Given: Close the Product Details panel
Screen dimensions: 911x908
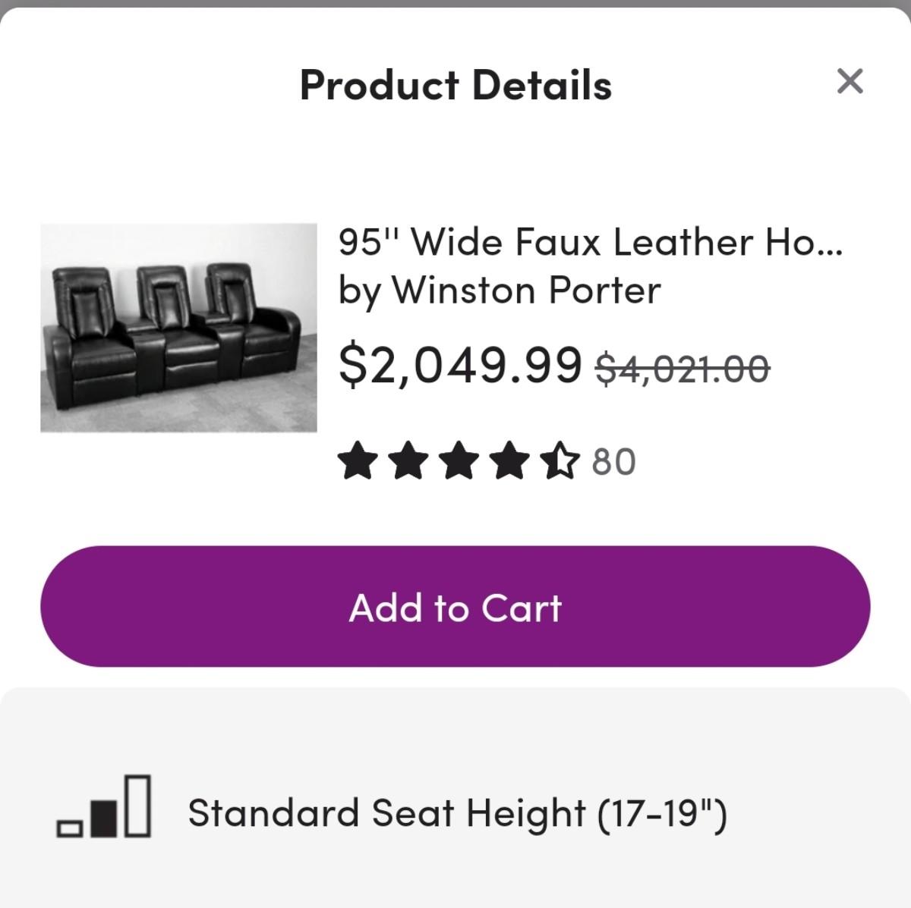Looking at the screenshot, I should (x=850, y=80).
